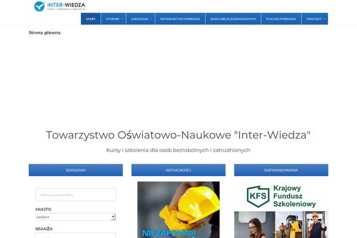Click the Towarzystwo Oświatowo-Naukowe "Inter-Wiedza" heading

178,135
